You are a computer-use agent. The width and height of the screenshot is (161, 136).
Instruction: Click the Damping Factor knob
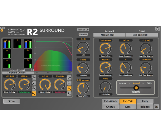126,68
